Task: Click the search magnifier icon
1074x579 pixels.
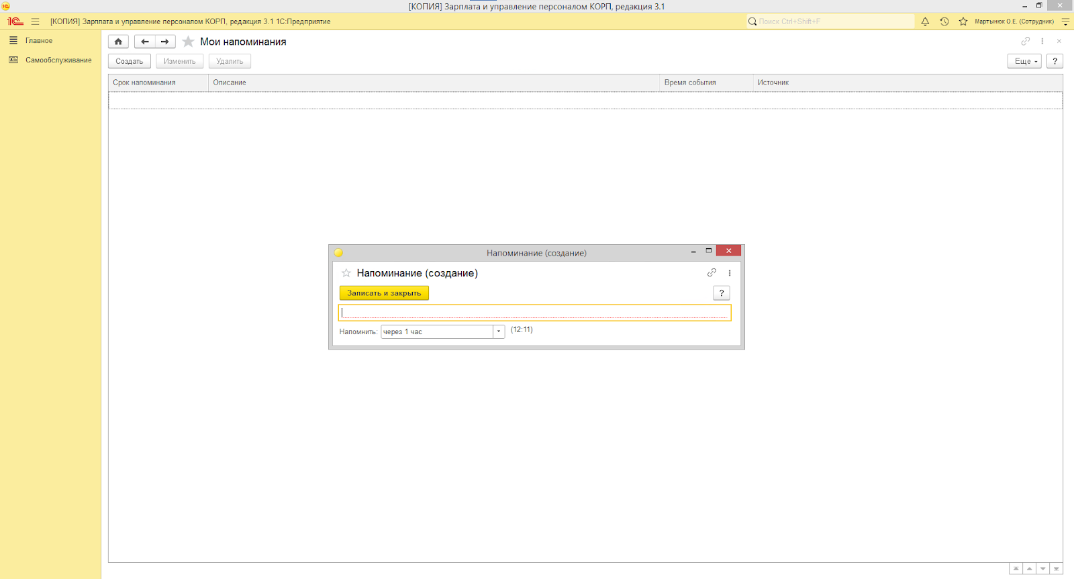Action: (x=752, y=21)
